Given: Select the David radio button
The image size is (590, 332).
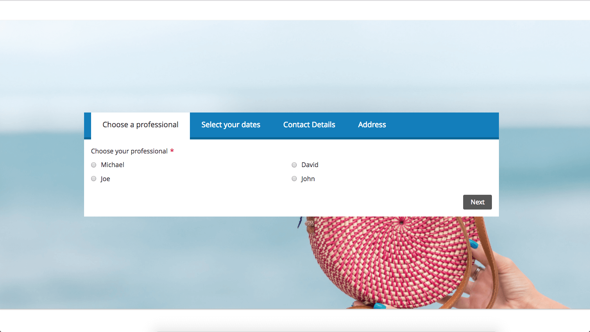Looking at the screenshot, I should tap(294, 165).
